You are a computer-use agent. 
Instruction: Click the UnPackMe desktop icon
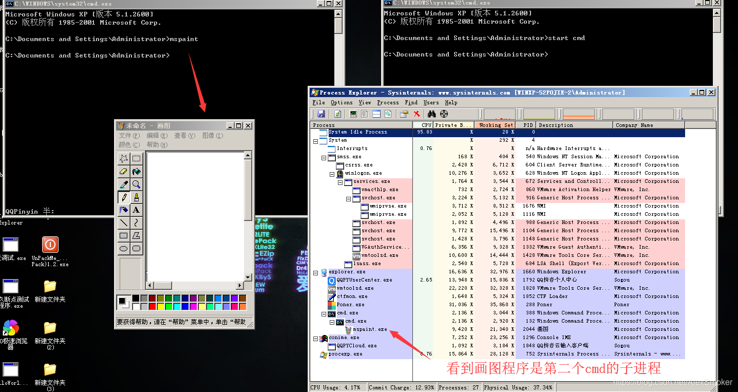[50, 252]
